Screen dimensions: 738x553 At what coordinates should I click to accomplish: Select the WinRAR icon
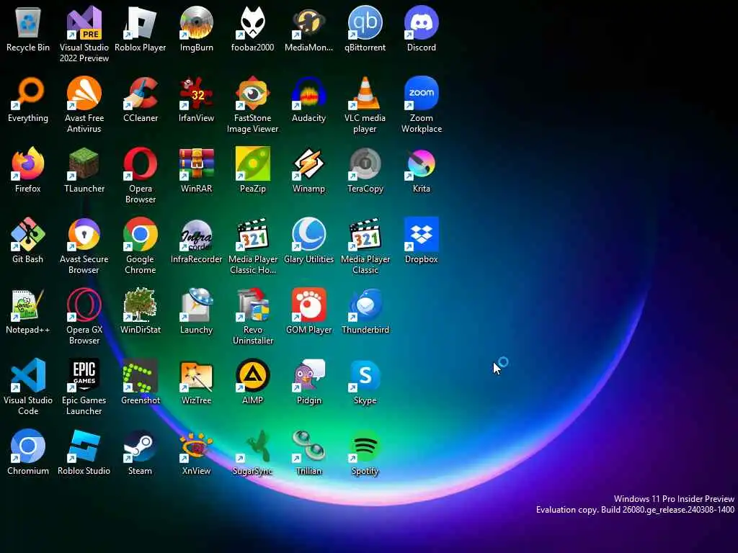coord(196,163)
